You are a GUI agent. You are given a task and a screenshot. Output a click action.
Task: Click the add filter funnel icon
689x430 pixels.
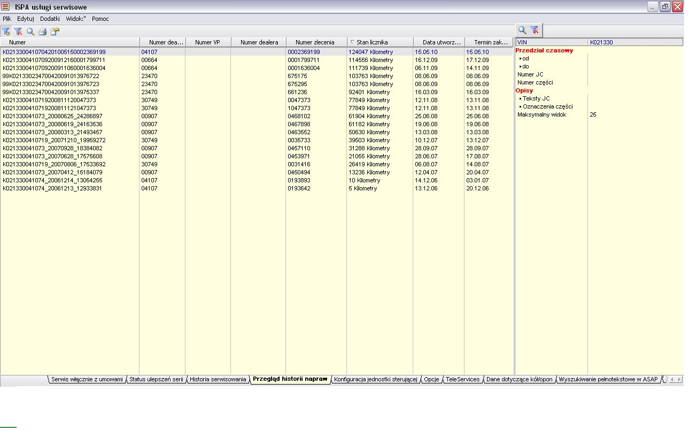[6, 32]
